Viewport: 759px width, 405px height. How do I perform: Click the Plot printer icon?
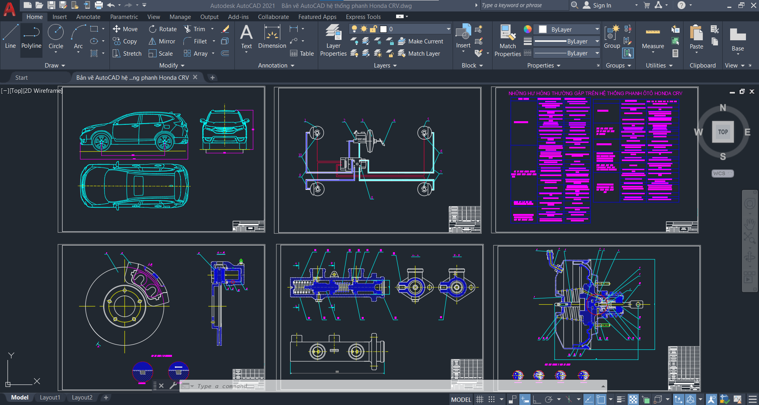click(x=98, y=5)
